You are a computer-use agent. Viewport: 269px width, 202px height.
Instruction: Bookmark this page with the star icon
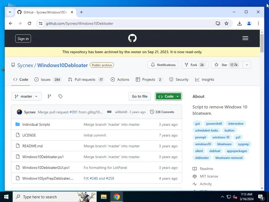226,23
